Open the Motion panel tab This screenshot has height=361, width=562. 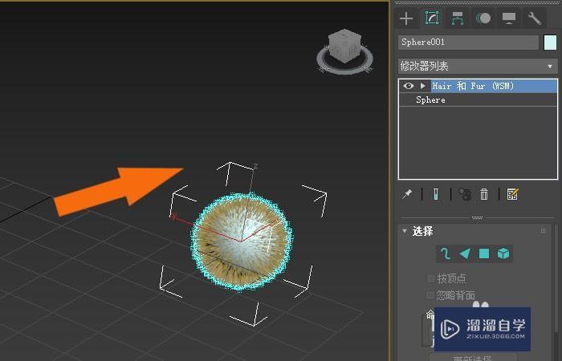pos(483,18)
